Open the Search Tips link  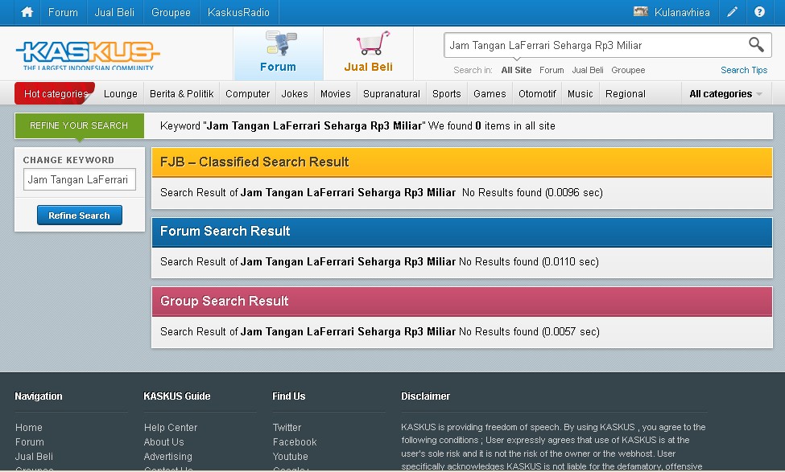point(744,70)
